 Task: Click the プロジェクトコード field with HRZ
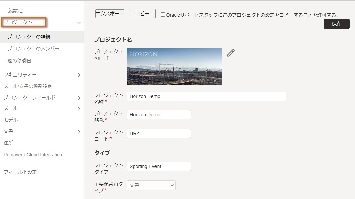click(x=159, y=133)
